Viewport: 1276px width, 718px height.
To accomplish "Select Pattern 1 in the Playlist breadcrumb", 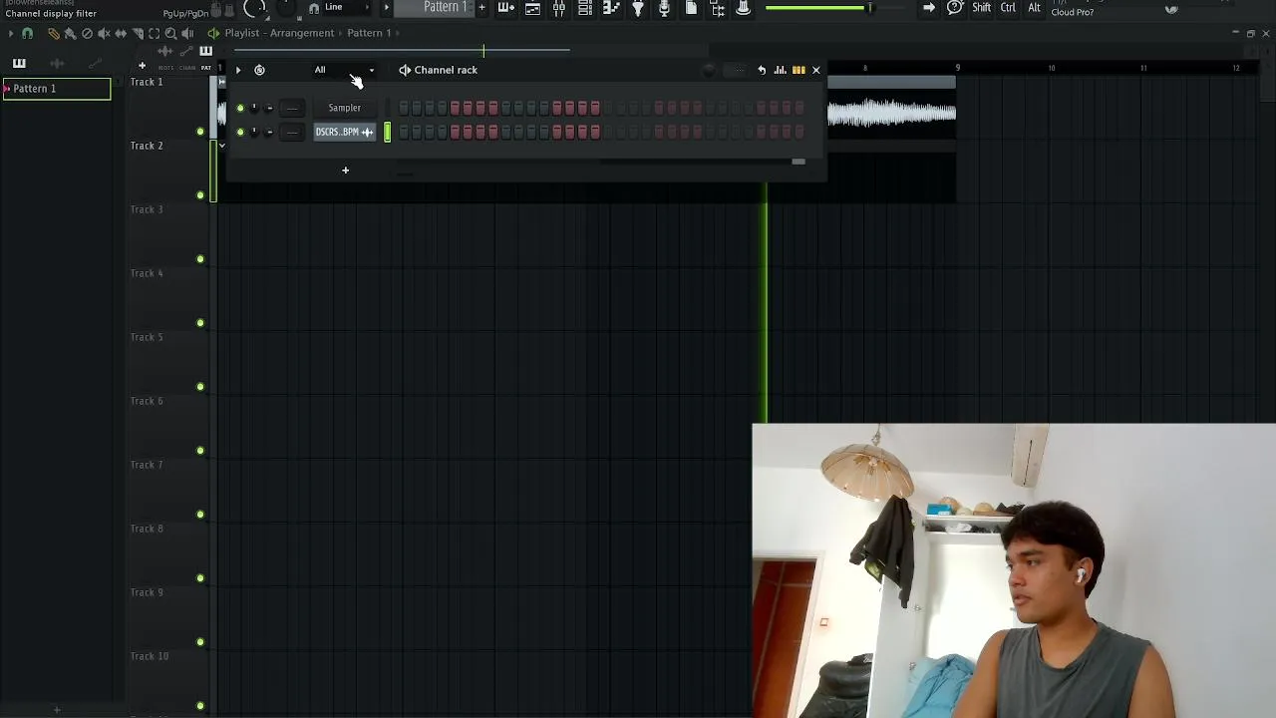I will point(369,33).
